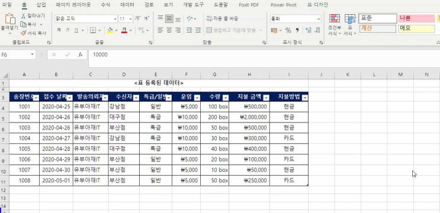The image size is (440, 213).
Task: Apply the 표준 (Normal) cell style
Action: [x=378, y=18]
